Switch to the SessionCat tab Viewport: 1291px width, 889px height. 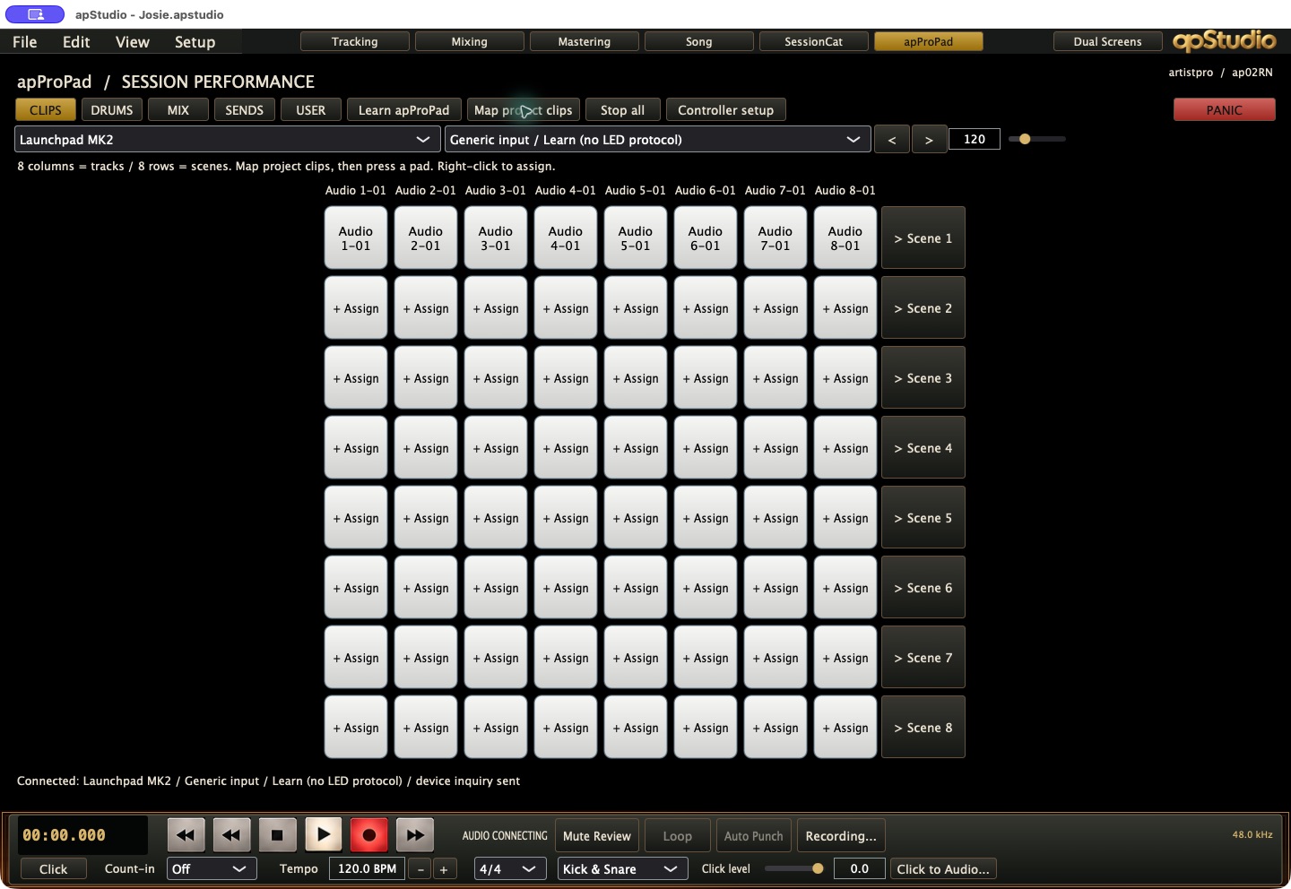click(814, 41)
